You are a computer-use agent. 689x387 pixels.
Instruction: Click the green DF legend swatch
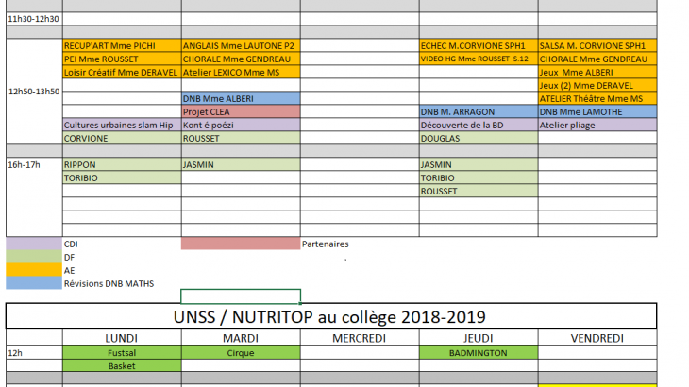[34, 257]
